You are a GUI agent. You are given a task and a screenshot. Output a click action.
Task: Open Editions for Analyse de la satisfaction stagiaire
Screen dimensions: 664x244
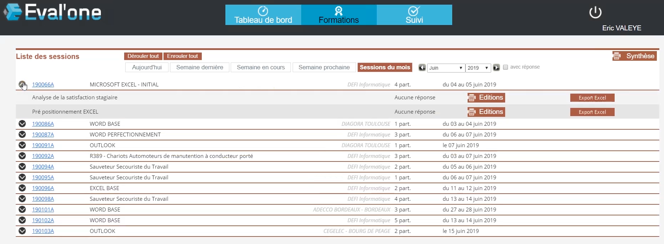coord(486,98)
